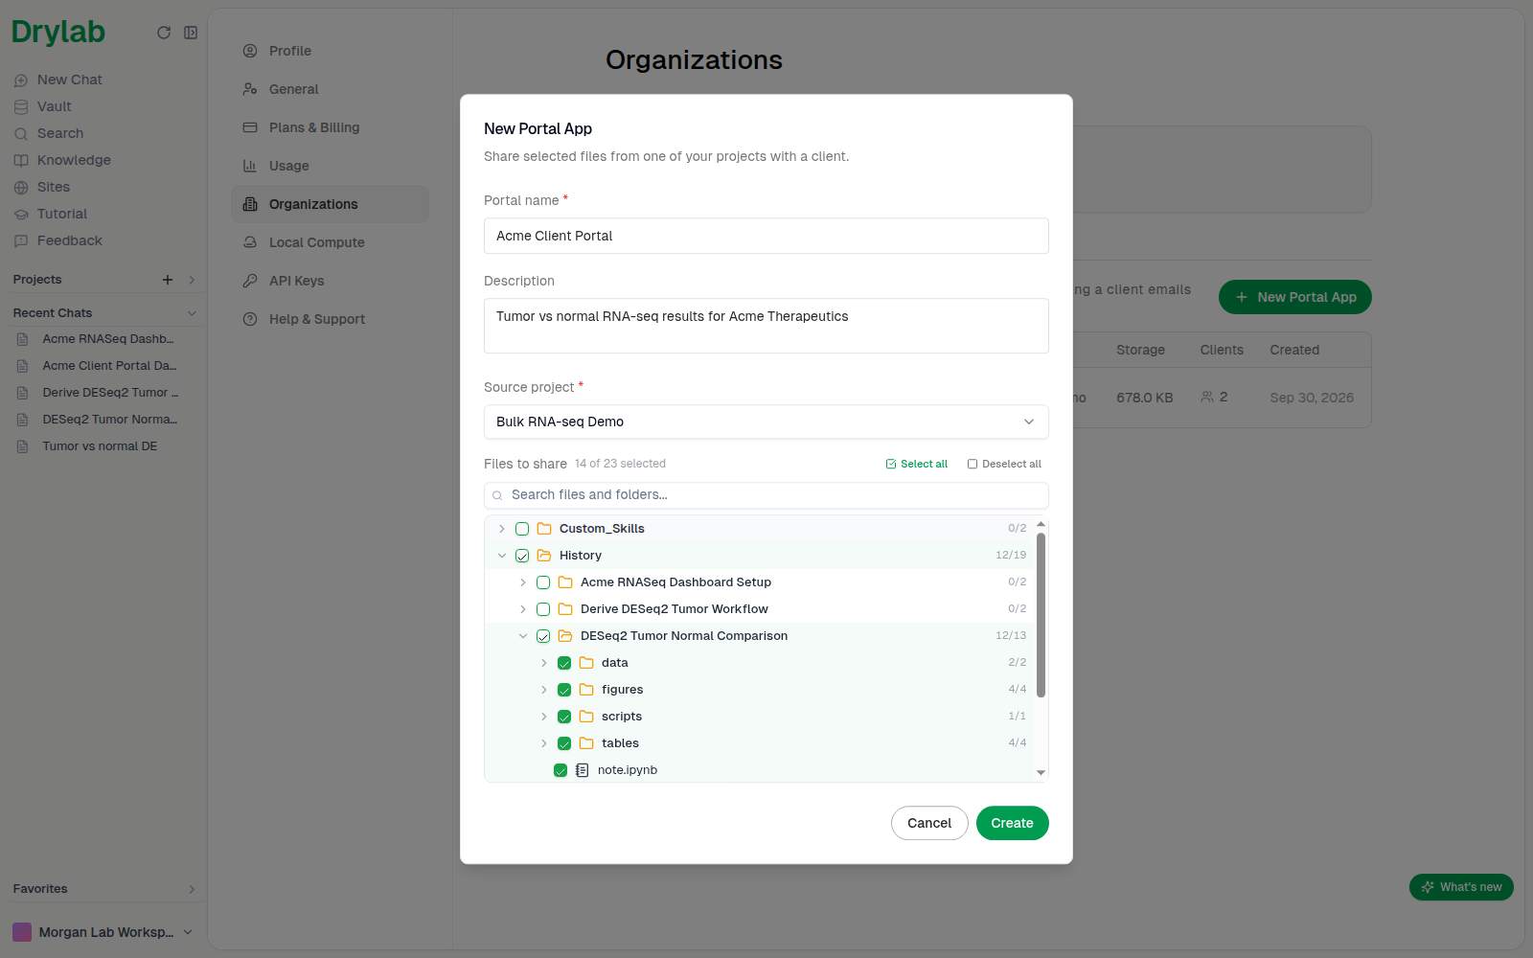Open API Keys settings
Screen dimensions: 1533x958
pos(330,281)
